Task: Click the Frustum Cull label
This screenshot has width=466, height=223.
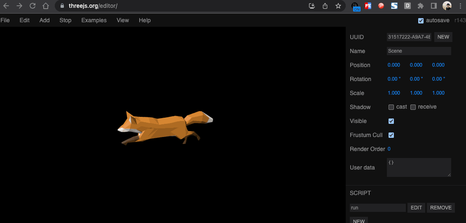Action: [x=366, y=135]
